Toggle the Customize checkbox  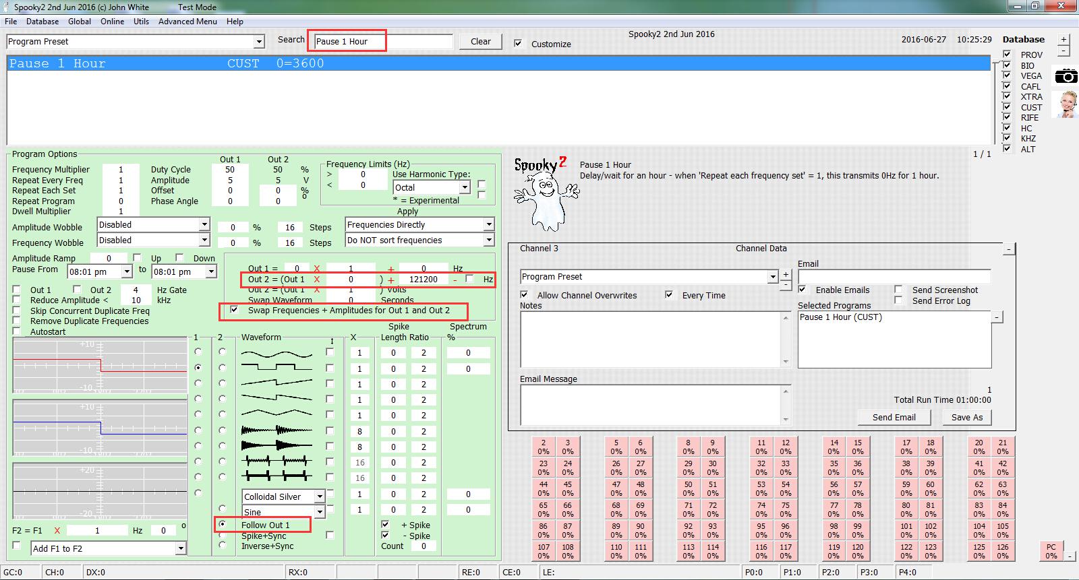[x=518, y=44]
